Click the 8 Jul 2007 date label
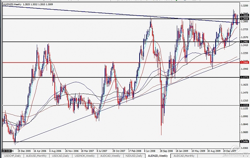250x158 pixels. point(102,151)
